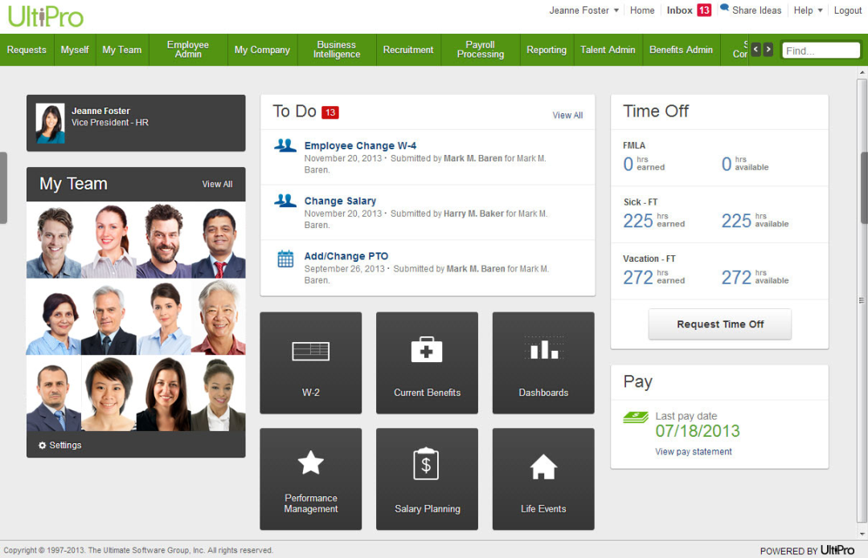Click the Share Ideas speech bubble icon
Screen dimensions: 868x558
[724, 8]
